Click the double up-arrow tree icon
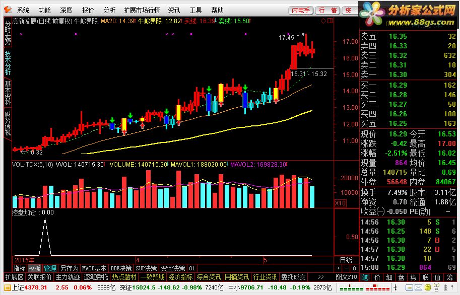 coord(445,287)
